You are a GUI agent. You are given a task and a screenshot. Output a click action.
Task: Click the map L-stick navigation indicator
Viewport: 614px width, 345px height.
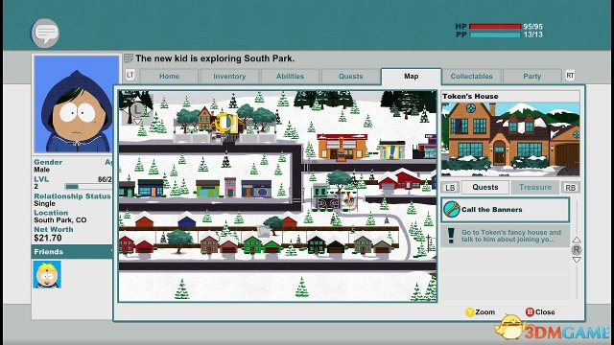[x=136, y=110]
